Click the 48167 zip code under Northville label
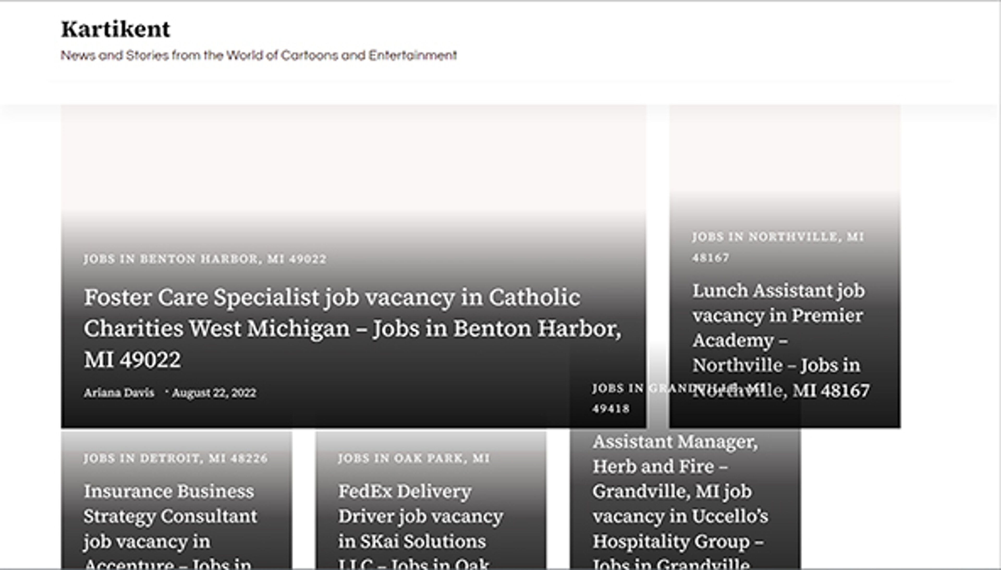 (710, 258)
